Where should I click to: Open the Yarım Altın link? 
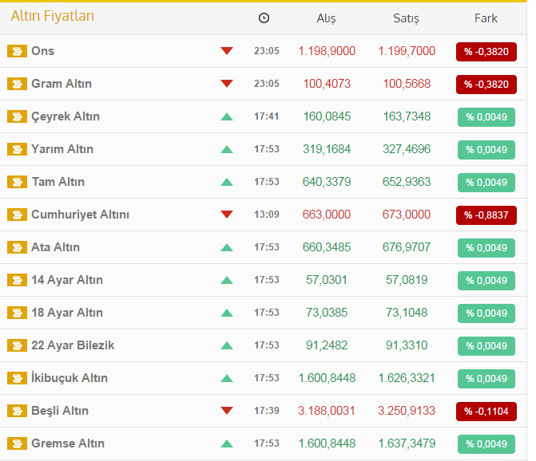point(62,149)
